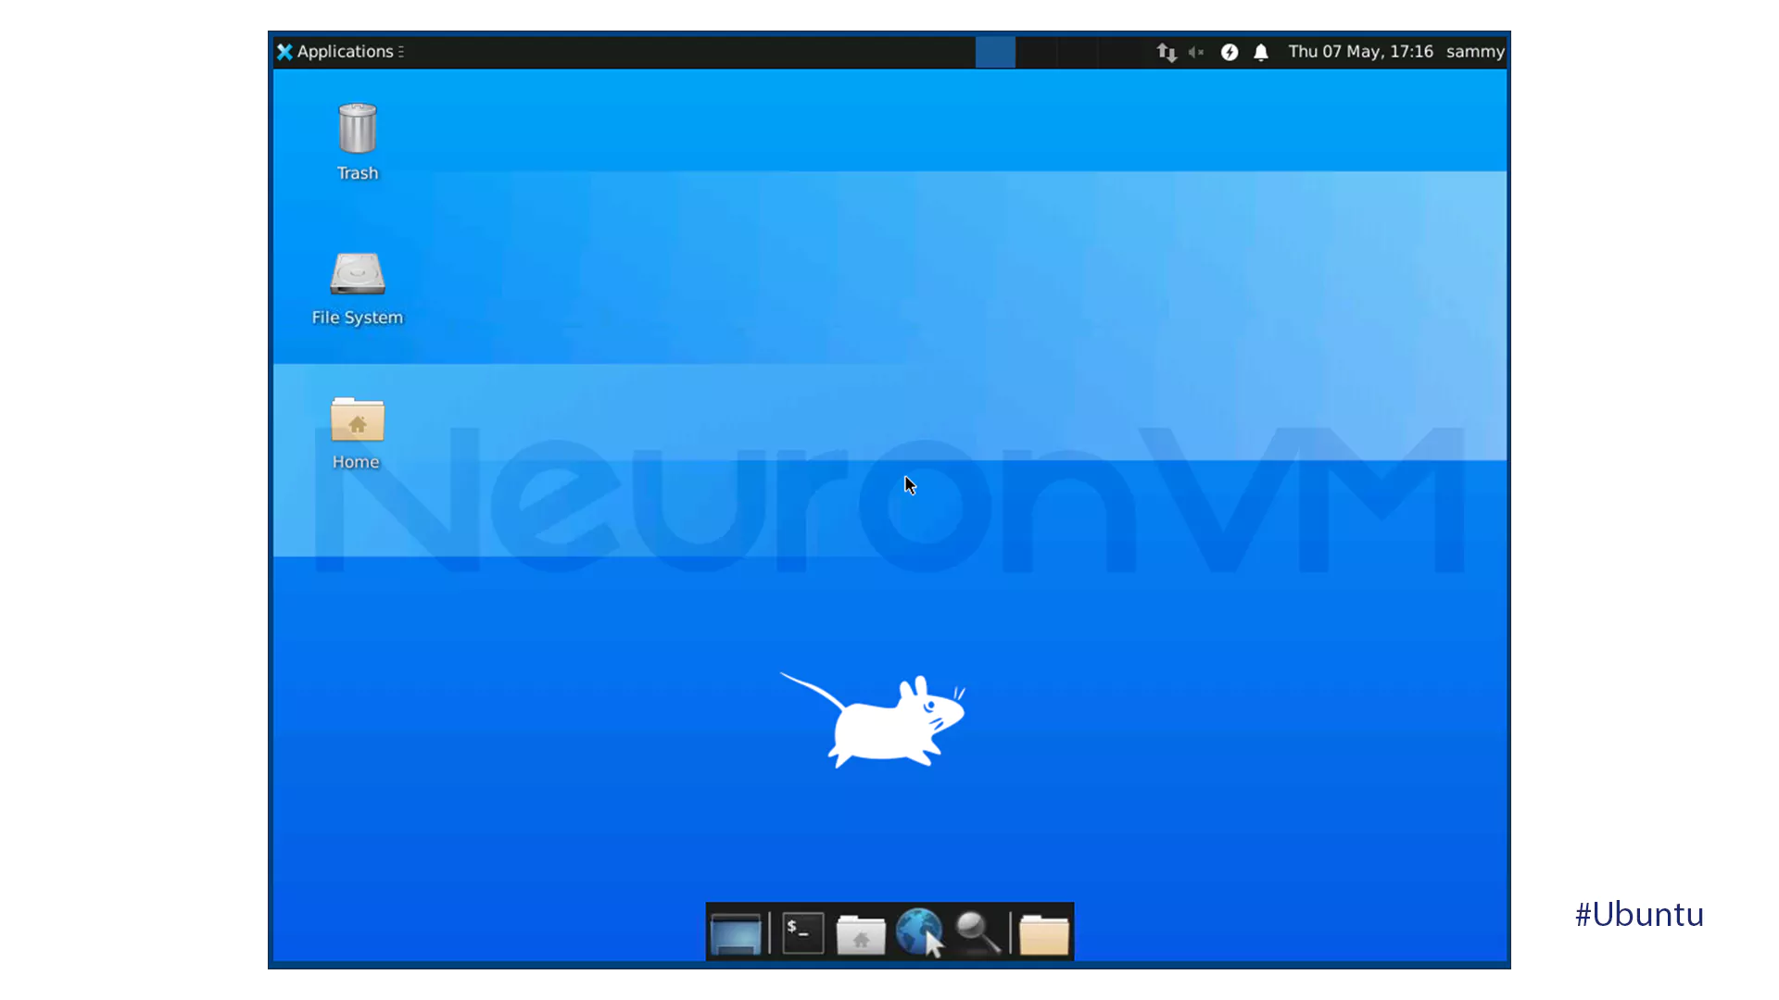The width and height of the screenshot is (1779, 1000).
Task: Click the muted volume tray icon
Action: coord(1196,52)
